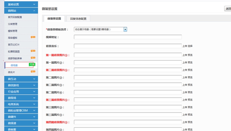Switch to the 微场景设置 tab
Image resolution: width=231 pixels, height=131 pixels.
tap(54, 19)
